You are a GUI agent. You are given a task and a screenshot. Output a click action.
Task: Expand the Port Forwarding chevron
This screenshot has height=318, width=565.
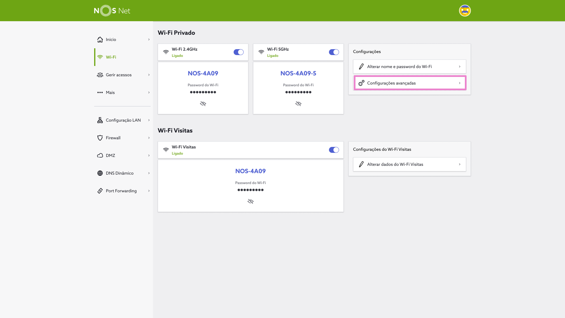149,191
